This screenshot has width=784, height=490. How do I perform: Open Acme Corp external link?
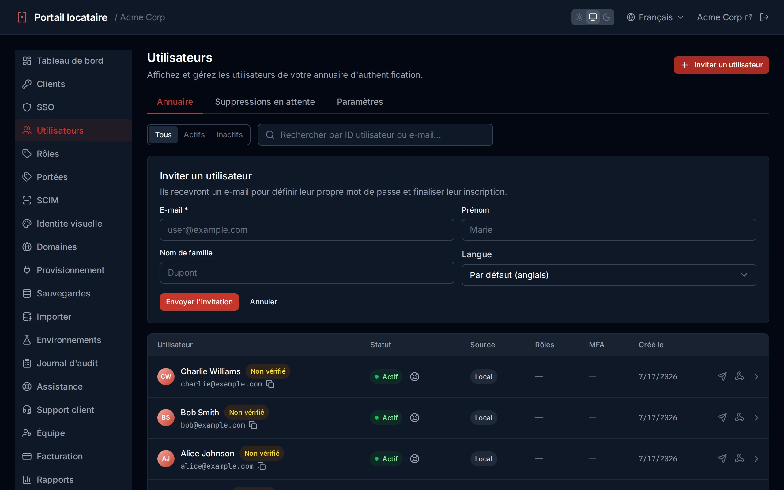click(x=724, y=17)
